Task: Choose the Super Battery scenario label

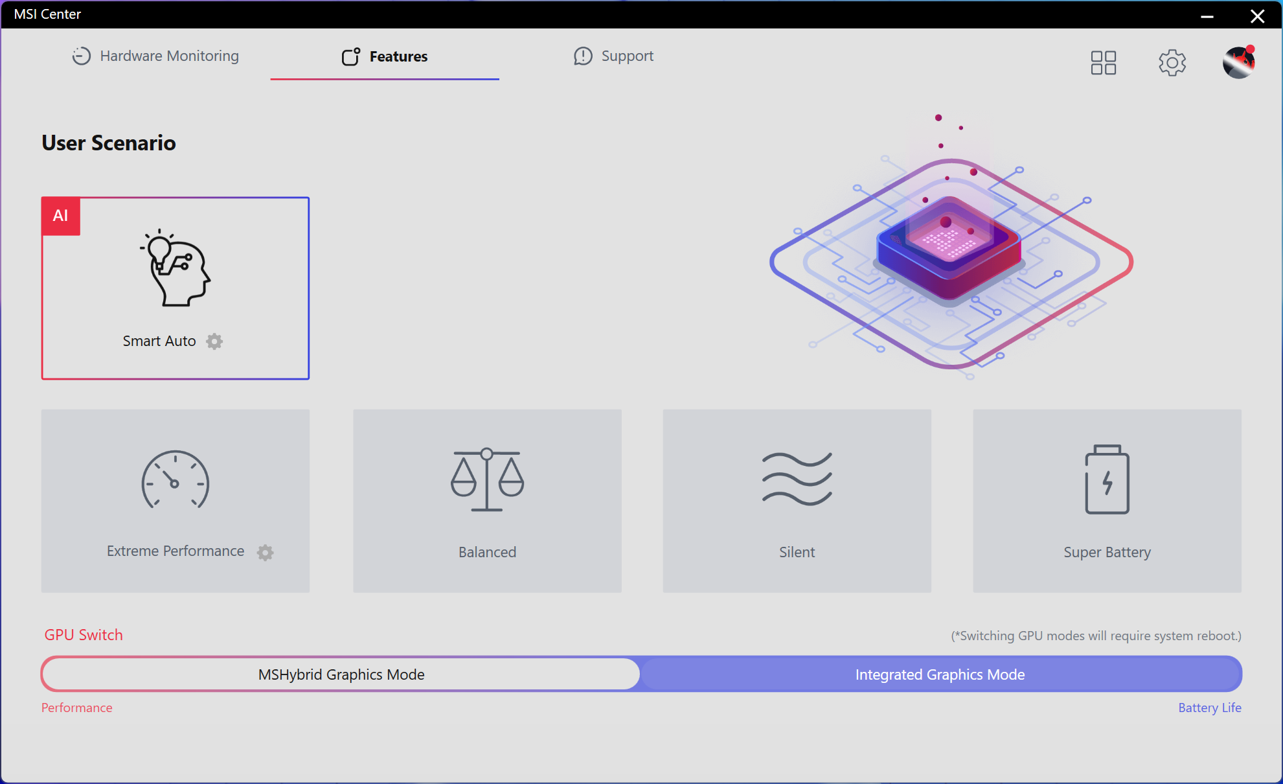Action: coord(1107,552)
